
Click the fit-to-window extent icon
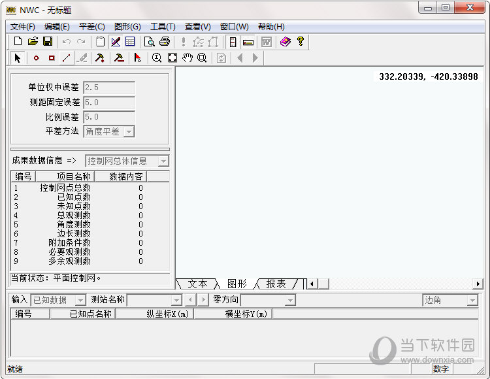click(x=172, y=58)
